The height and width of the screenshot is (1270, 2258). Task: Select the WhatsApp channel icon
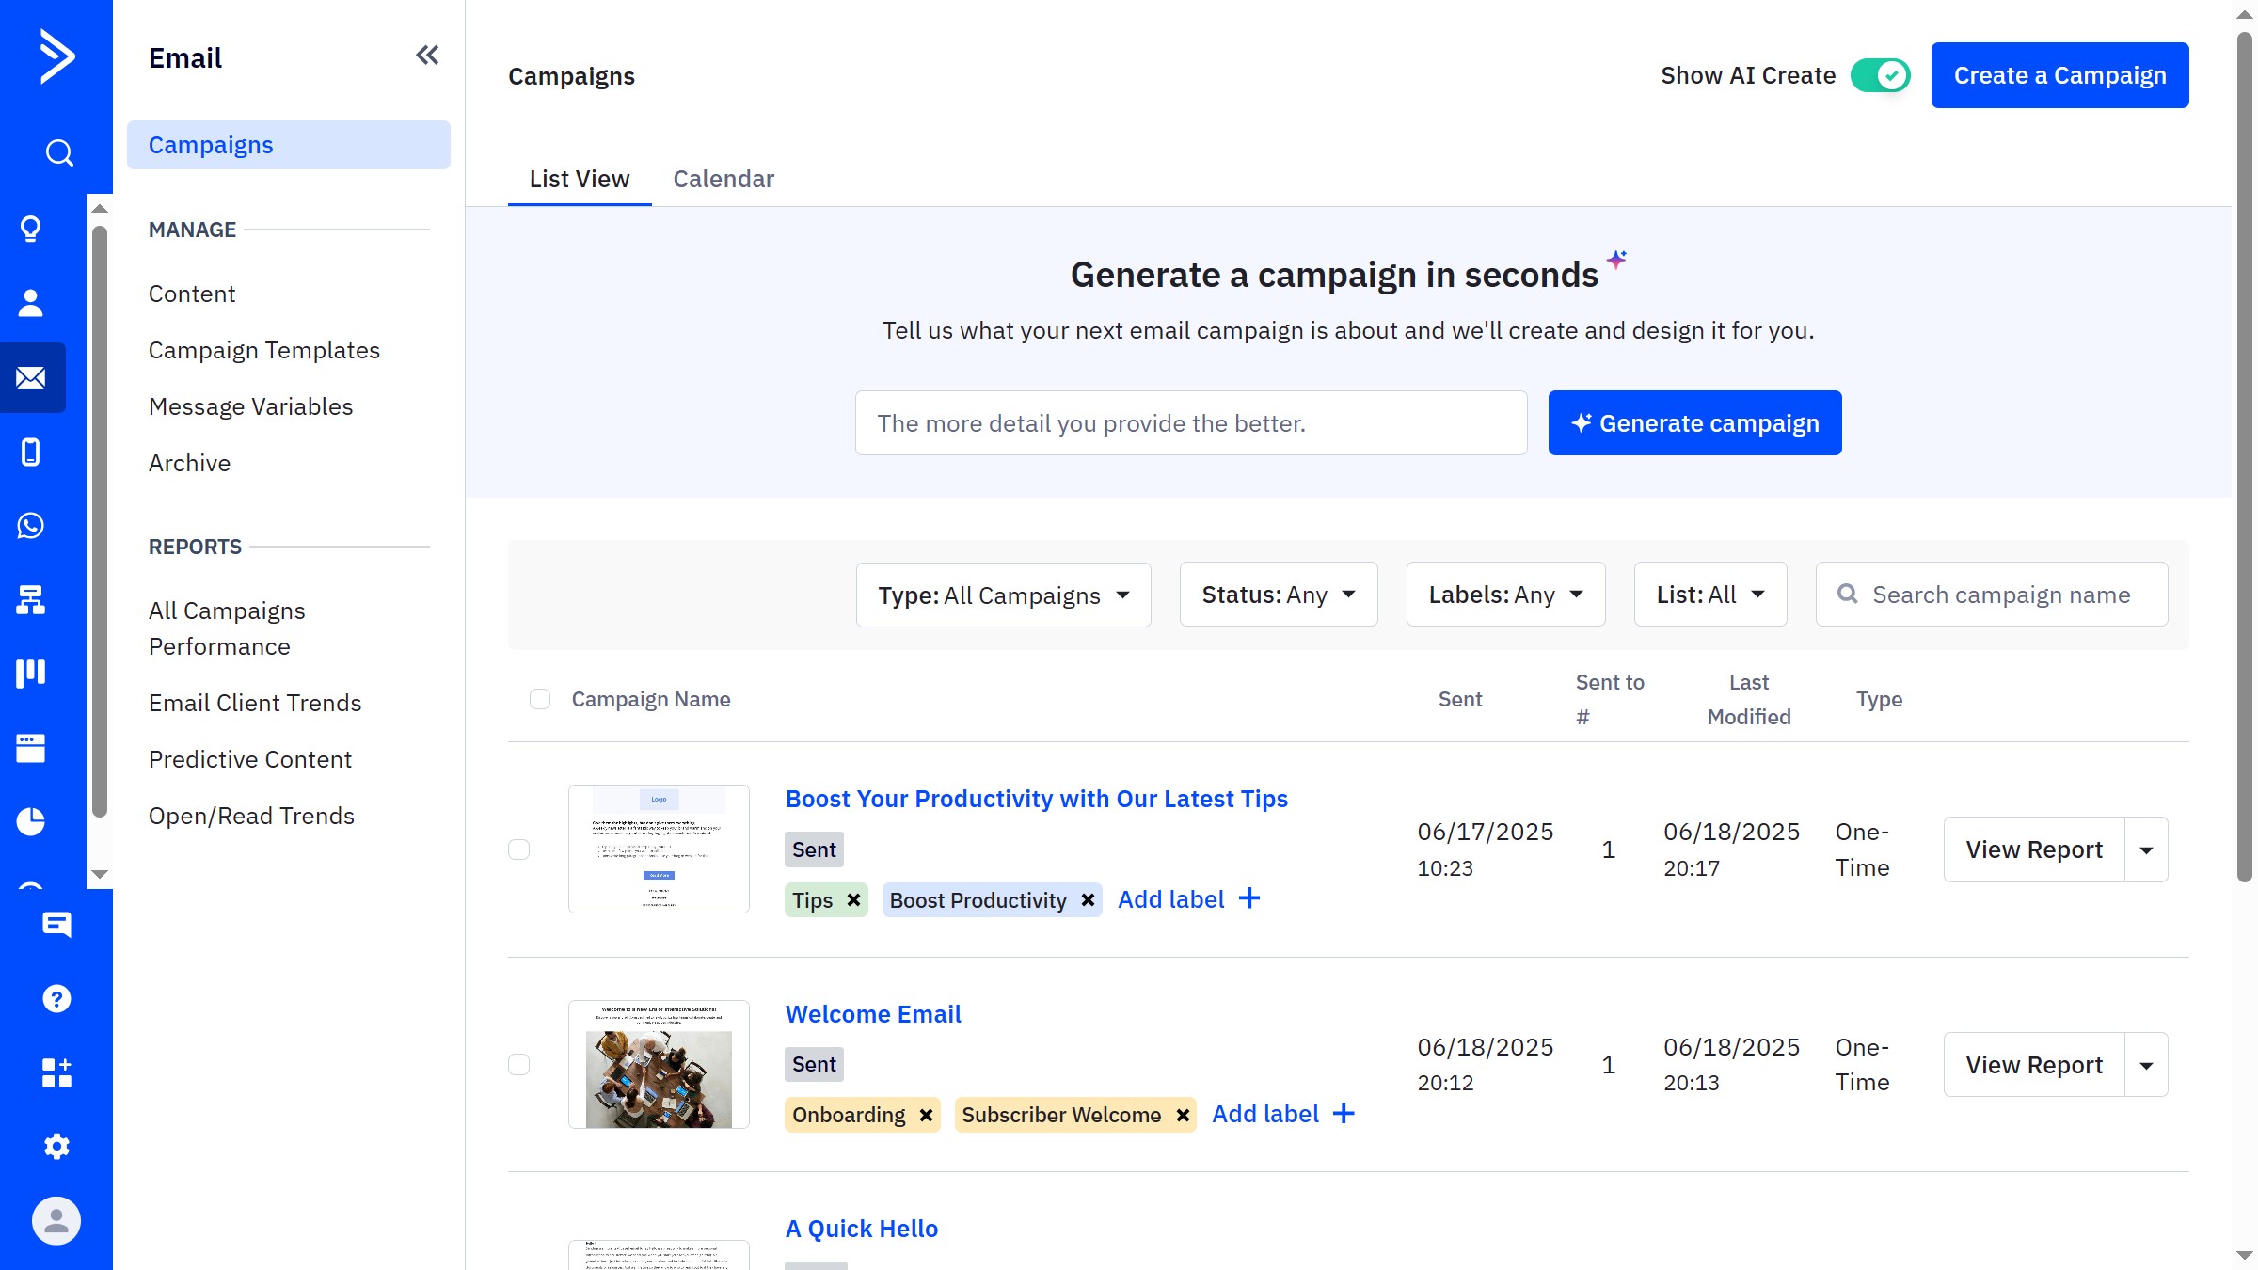pos(31,526)
